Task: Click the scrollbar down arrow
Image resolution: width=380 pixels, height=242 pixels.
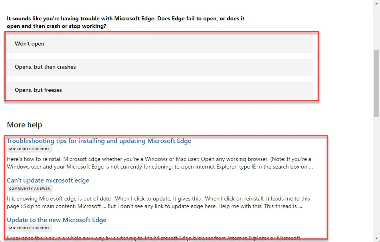Action: click(377, 239)
